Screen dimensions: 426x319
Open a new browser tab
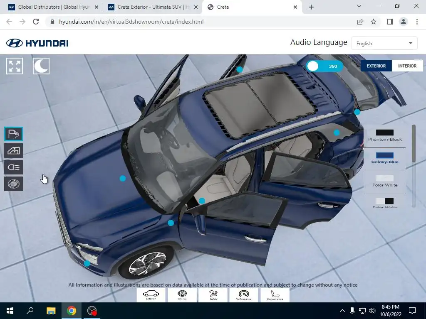pyautogui.click(x=311, y=7)
